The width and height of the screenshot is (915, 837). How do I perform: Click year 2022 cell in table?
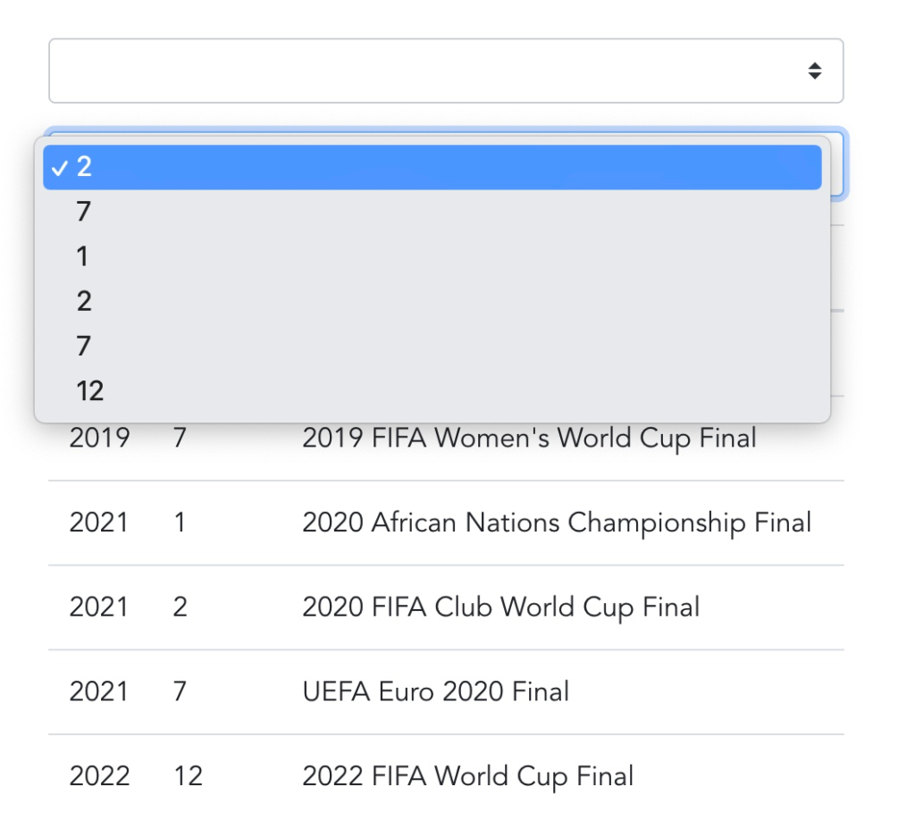click(99, 776)
